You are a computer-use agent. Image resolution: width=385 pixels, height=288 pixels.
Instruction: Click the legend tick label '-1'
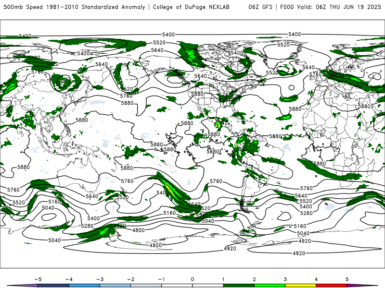tap(161, 279)
